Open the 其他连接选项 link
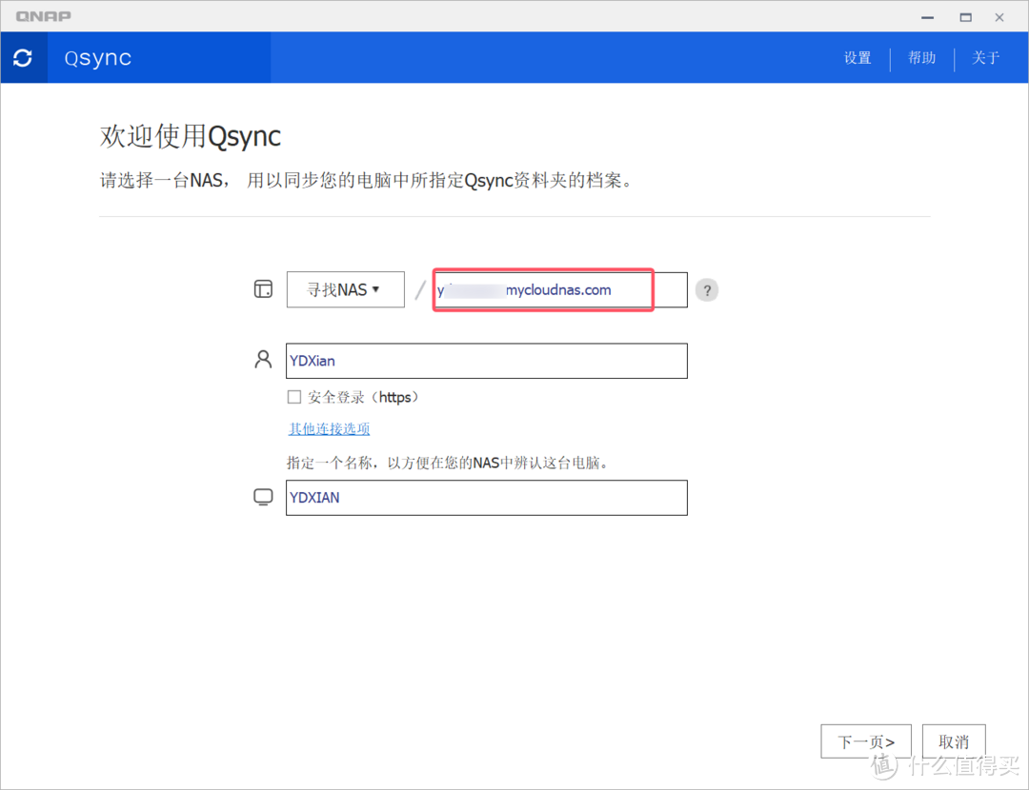This screenshot has height=790, width=1029. tap(330, 429)
